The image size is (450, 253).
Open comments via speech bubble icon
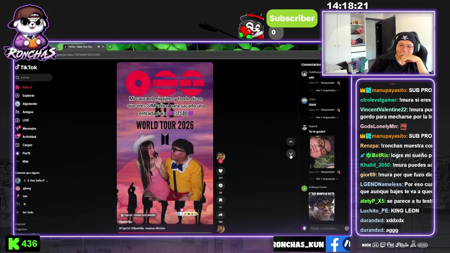(x=220, y=186)
